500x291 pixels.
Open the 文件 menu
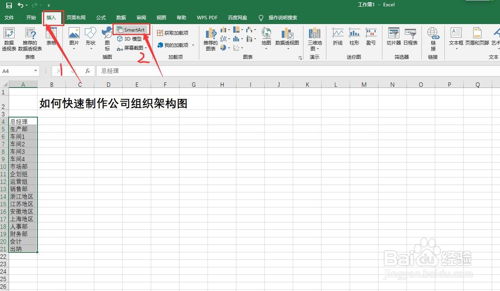pyautogui.click(x=9, y=18)
